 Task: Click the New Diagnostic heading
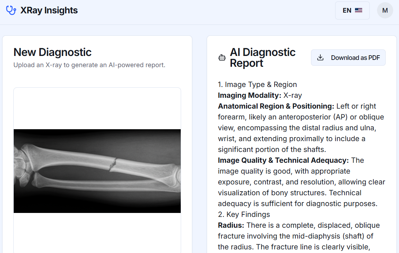tap(52, 52)
